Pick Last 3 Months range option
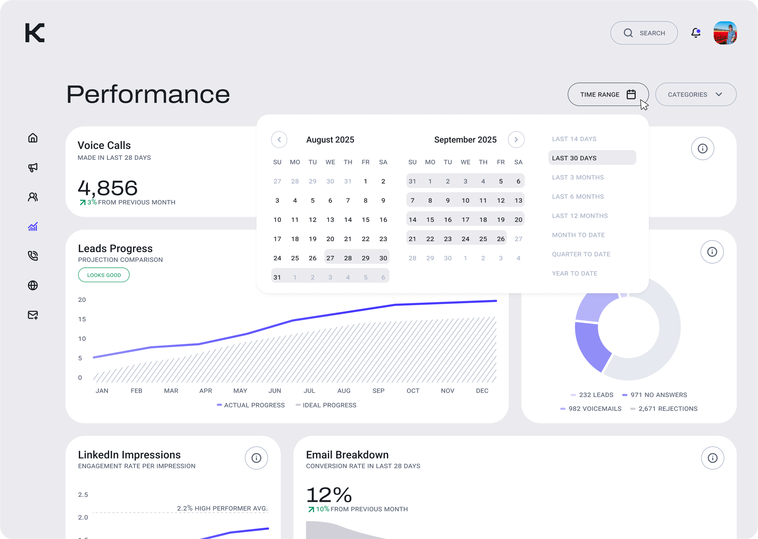 coord(578,177)
